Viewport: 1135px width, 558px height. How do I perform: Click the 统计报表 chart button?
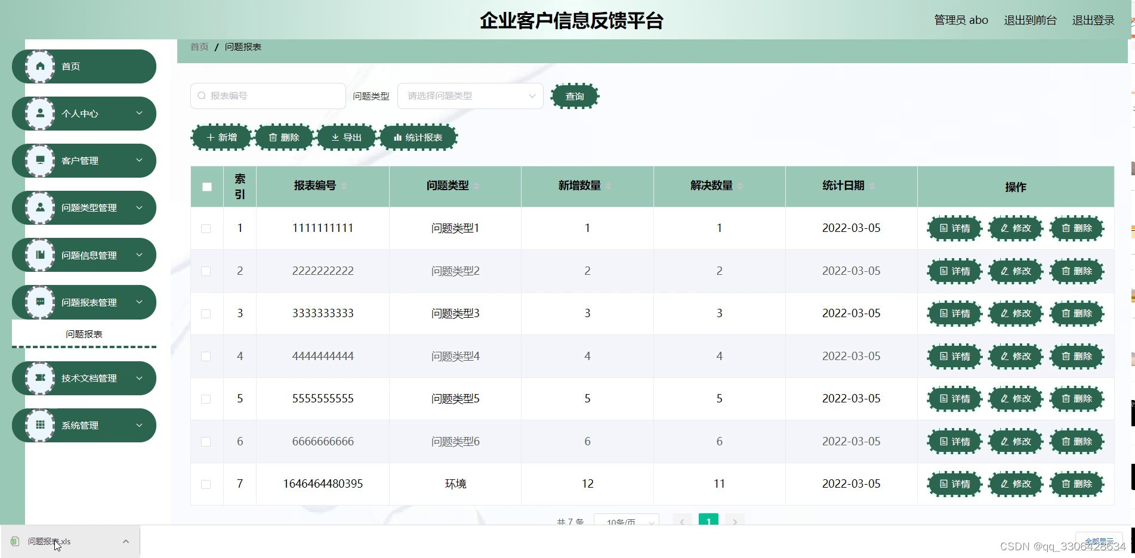tap(418, 137)
